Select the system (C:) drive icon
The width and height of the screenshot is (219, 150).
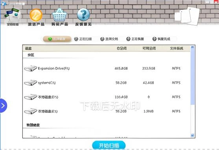(30, 83)
